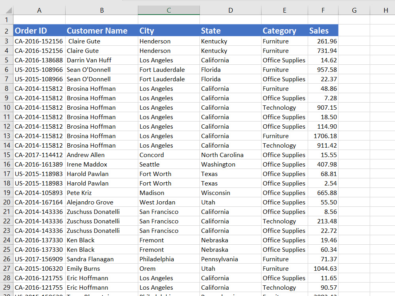Viewport: 395px width, 296px height.
Task: Select column B header
Action: 102,10
